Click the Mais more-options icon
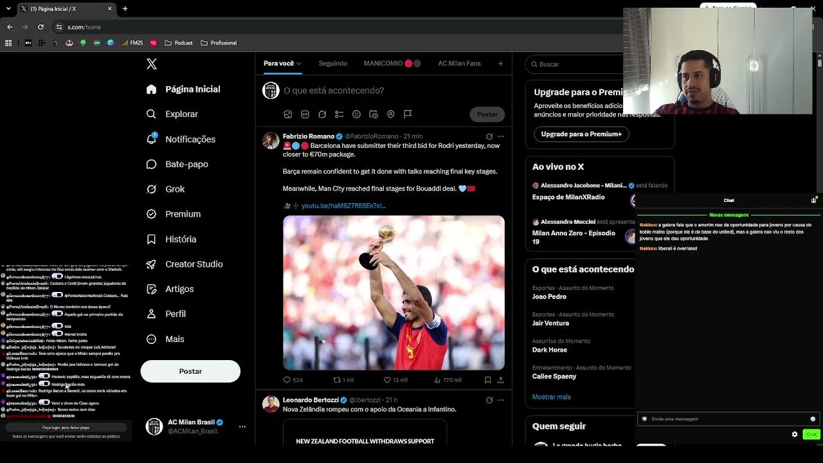 (151, 339)
